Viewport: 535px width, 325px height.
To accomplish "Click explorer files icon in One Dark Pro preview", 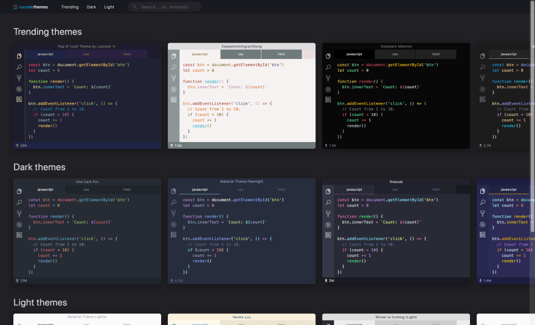I will pyautogui.click(x=19, y=191).
